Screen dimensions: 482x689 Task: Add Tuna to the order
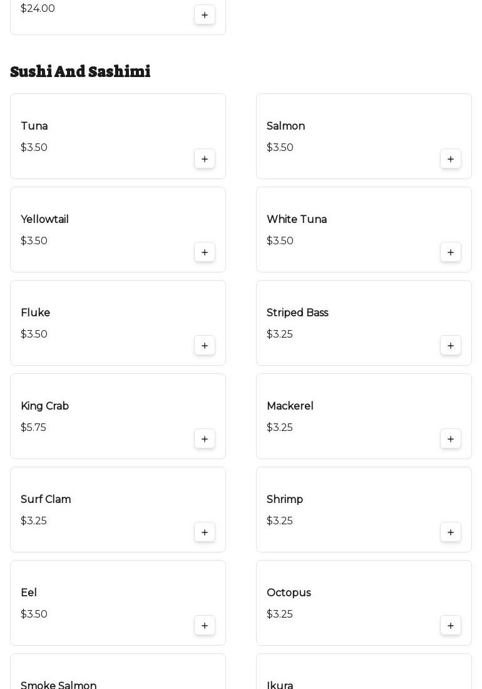205,159
